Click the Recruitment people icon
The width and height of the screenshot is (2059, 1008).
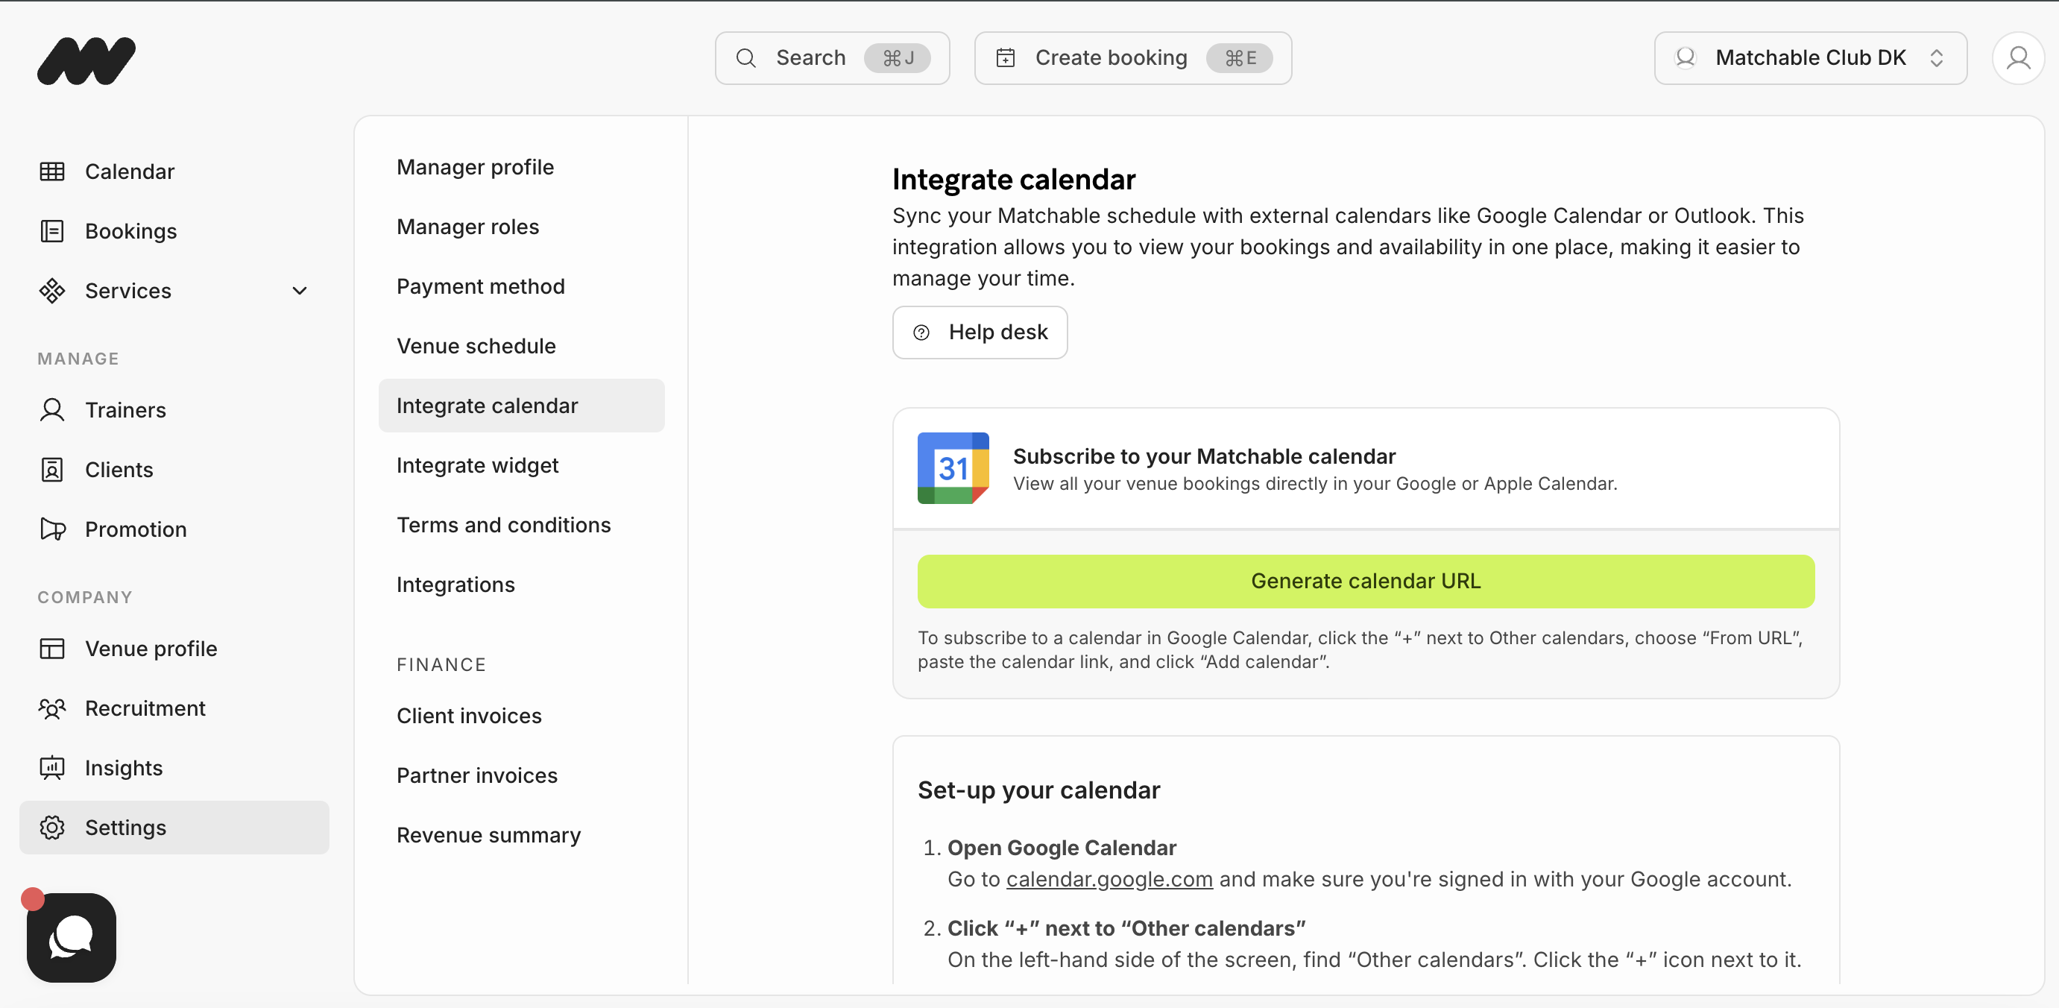(52, 708)
